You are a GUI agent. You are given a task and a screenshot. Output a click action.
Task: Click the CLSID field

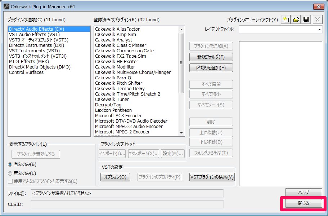click(x=127, y=204)
